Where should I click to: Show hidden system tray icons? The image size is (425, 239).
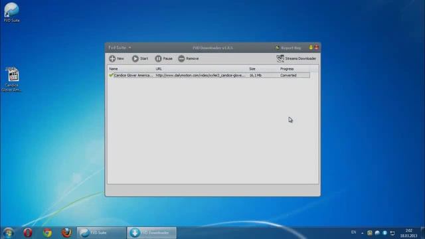pyautogui.click(x=363, y=233)
